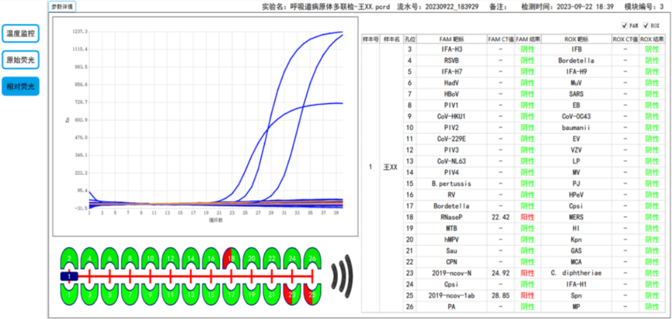The height and width of the screenshot is (319, 672).
Task: Pick well 15 on the chip diagram
Action: click(x=210, y=294)
